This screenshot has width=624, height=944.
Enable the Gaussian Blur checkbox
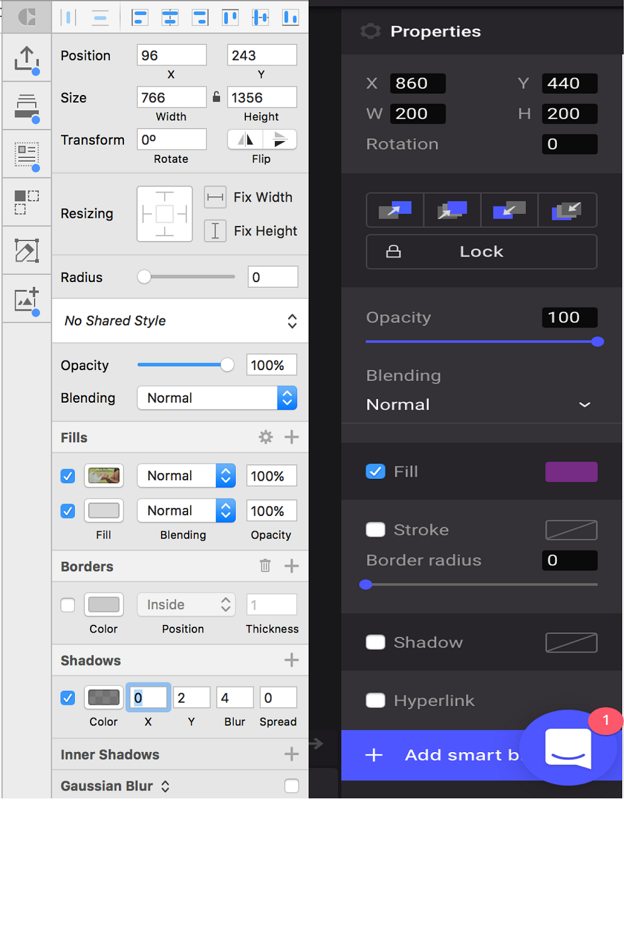point(291,785)
